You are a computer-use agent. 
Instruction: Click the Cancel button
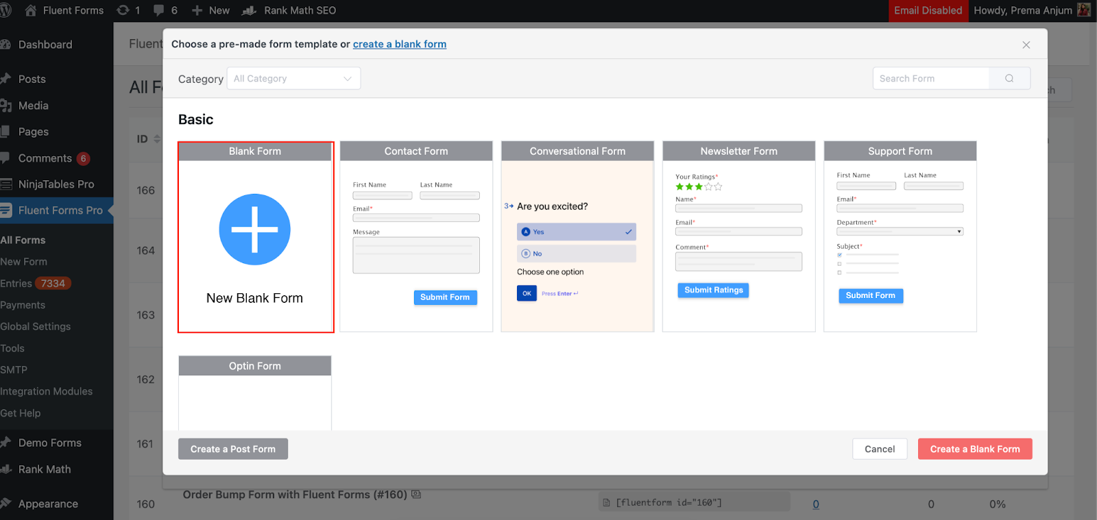tap(880, 449)
